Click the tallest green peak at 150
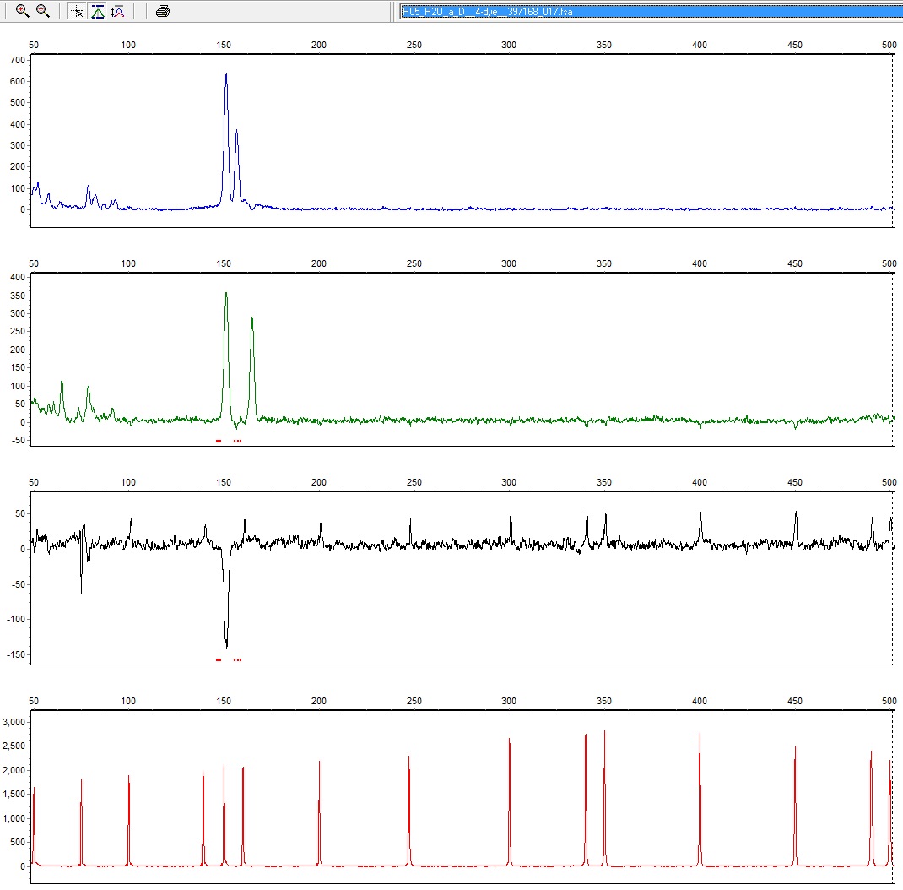This screenshot has height=890, width=903. [226, 294]
